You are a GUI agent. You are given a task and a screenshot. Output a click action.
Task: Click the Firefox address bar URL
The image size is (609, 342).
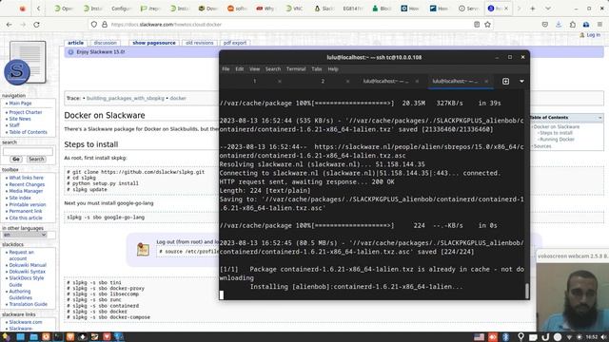(167, 25)
